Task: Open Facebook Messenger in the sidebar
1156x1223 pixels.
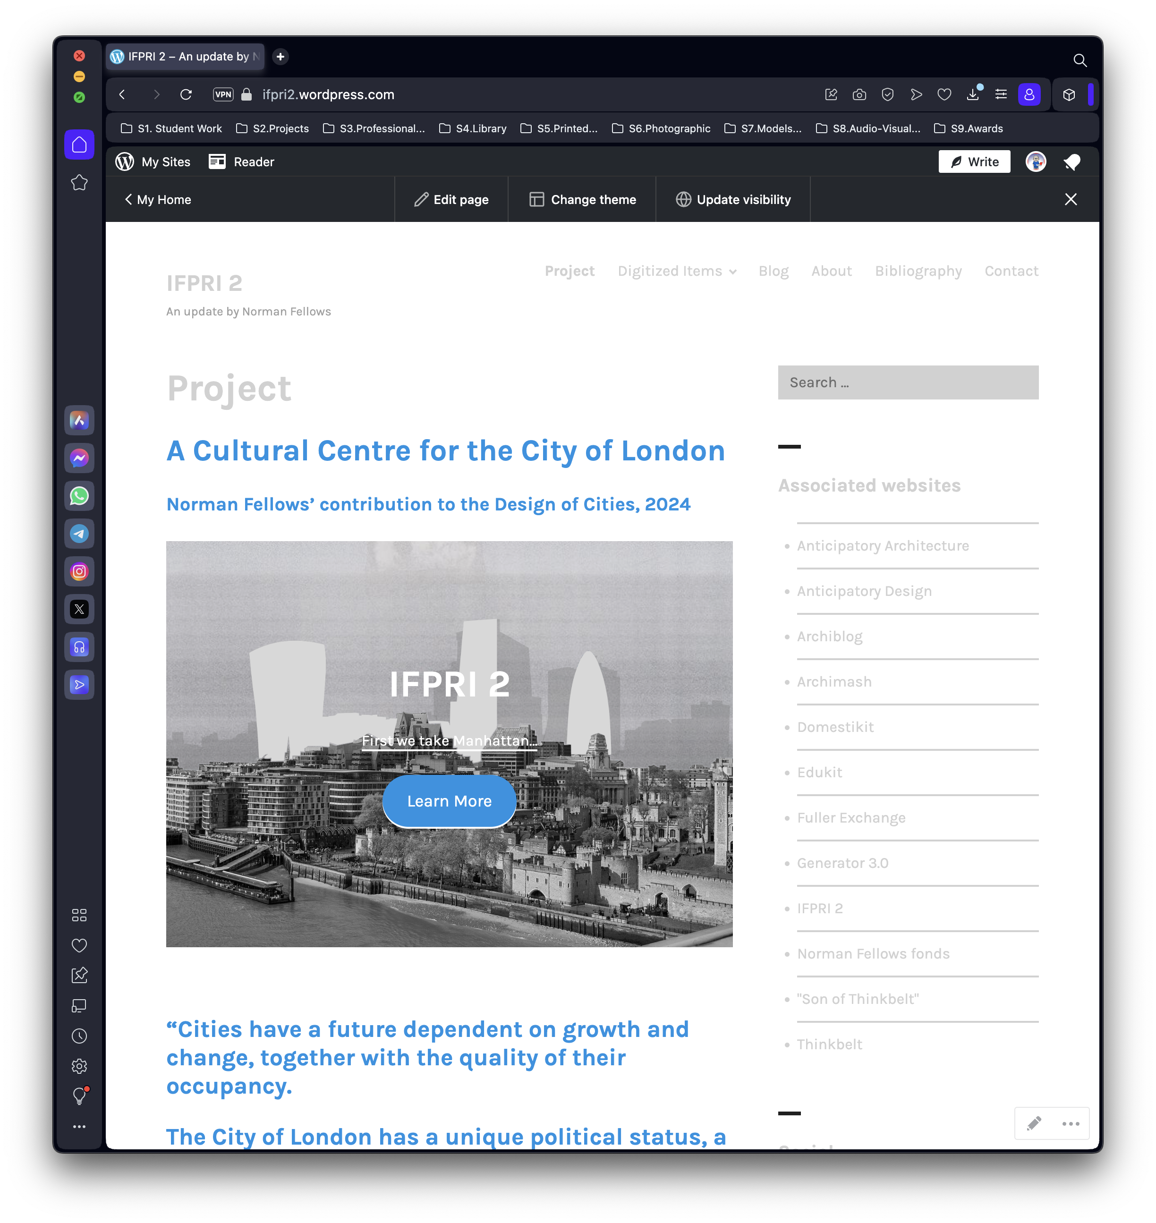Action: pyautogui.click(x=79, y=458)
